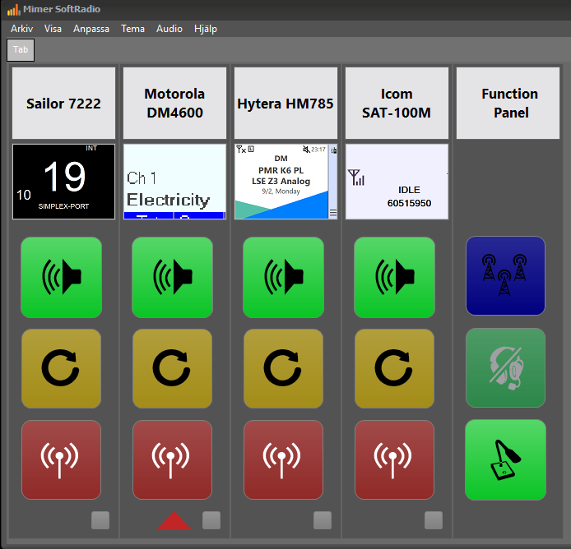Toggle the Hytera HM785 speaker button
The width and height of the screenshot is (571, 549).
click(x=283, y=277)
